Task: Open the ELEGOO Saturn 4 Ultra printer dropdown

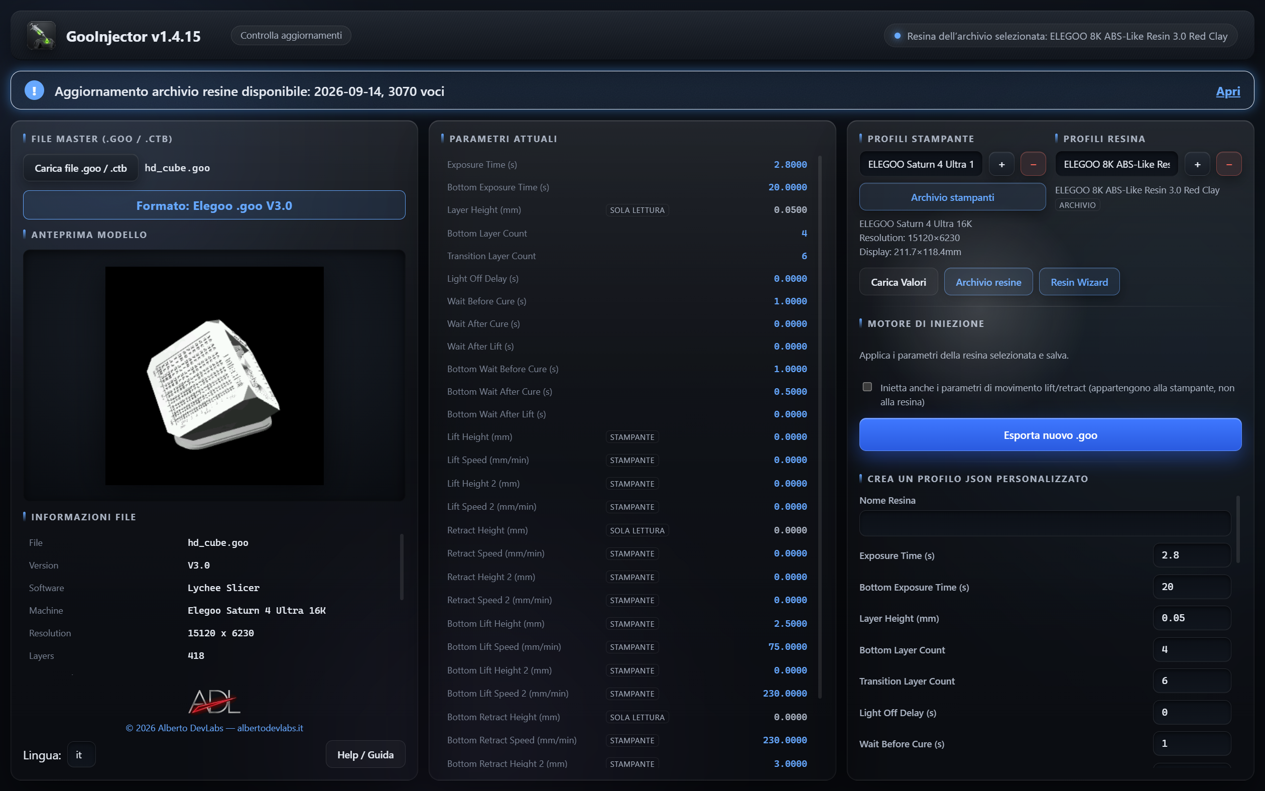Action: pyautogui.click(x=921, y=164)
